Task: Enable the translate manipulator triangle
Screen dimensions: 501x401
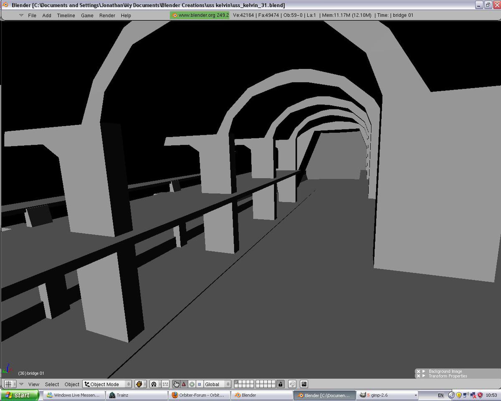Action: (184, 384)
